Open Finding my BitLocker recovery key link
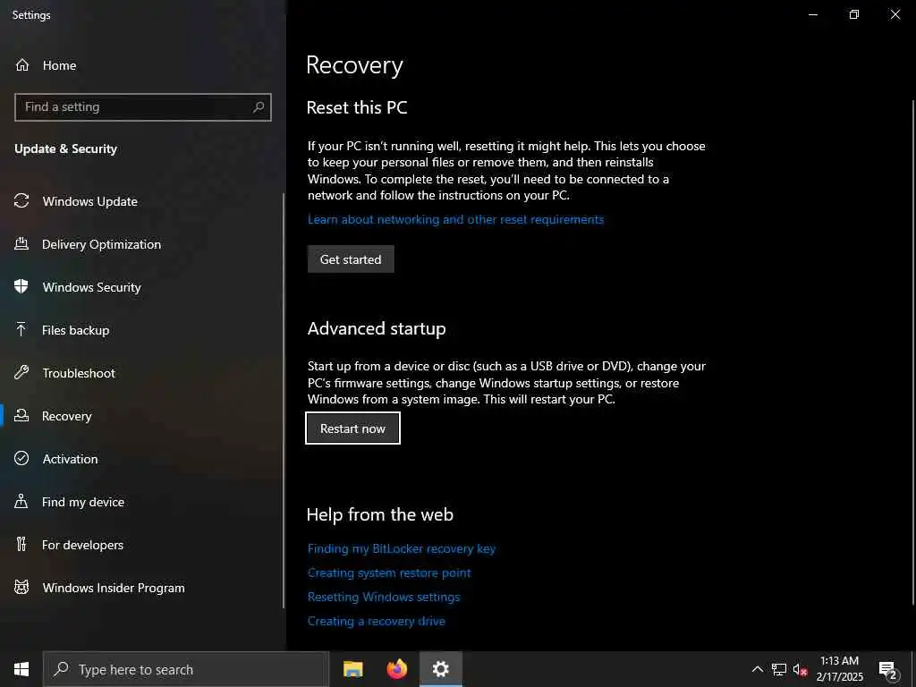The width and height of the screenshot is (916, 687). point(402,548)
